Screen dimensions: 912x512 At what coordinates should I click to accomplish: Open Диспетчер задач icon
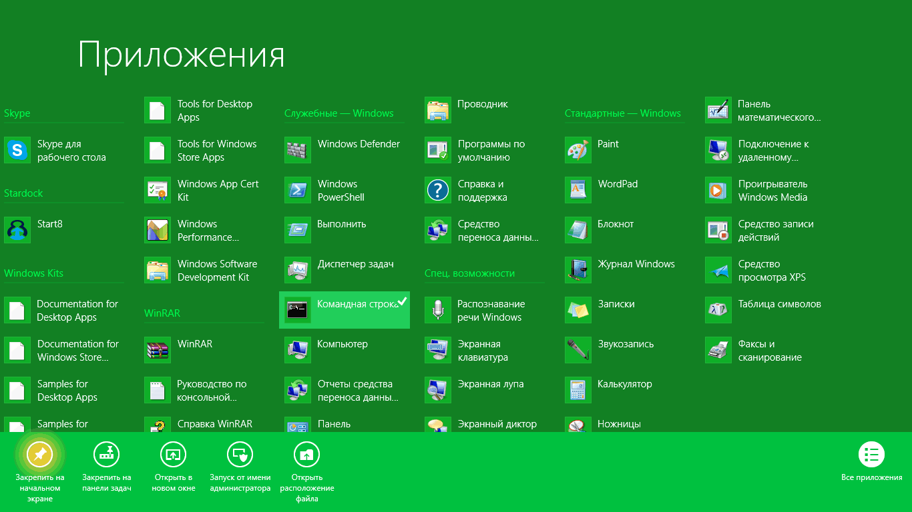pyautogui.click(x=298, y=271)
